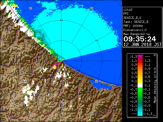Click the white near-zero velocity swatch
Image resolution: width=163 pixels, height=122 pixels.
point(140,85)
